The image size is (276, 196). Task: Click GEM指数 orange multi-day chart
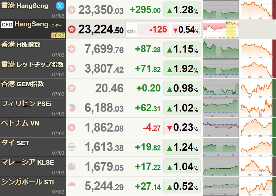pos(258,88)
